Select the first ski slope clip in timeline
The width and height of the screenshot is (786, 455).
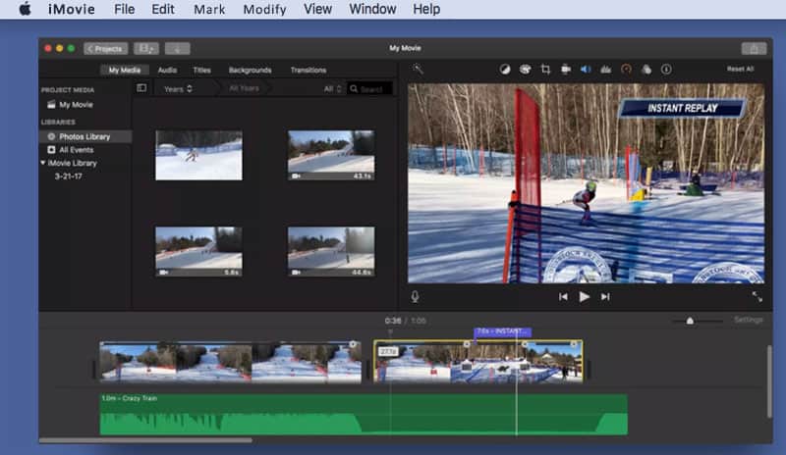(x=230, y=363)
